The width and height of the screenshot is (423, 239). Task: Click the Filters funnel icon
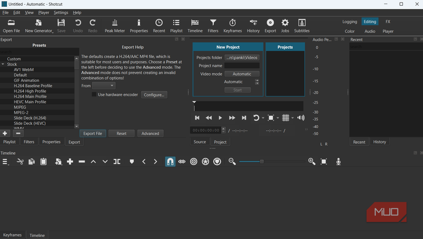pos(213,26)
